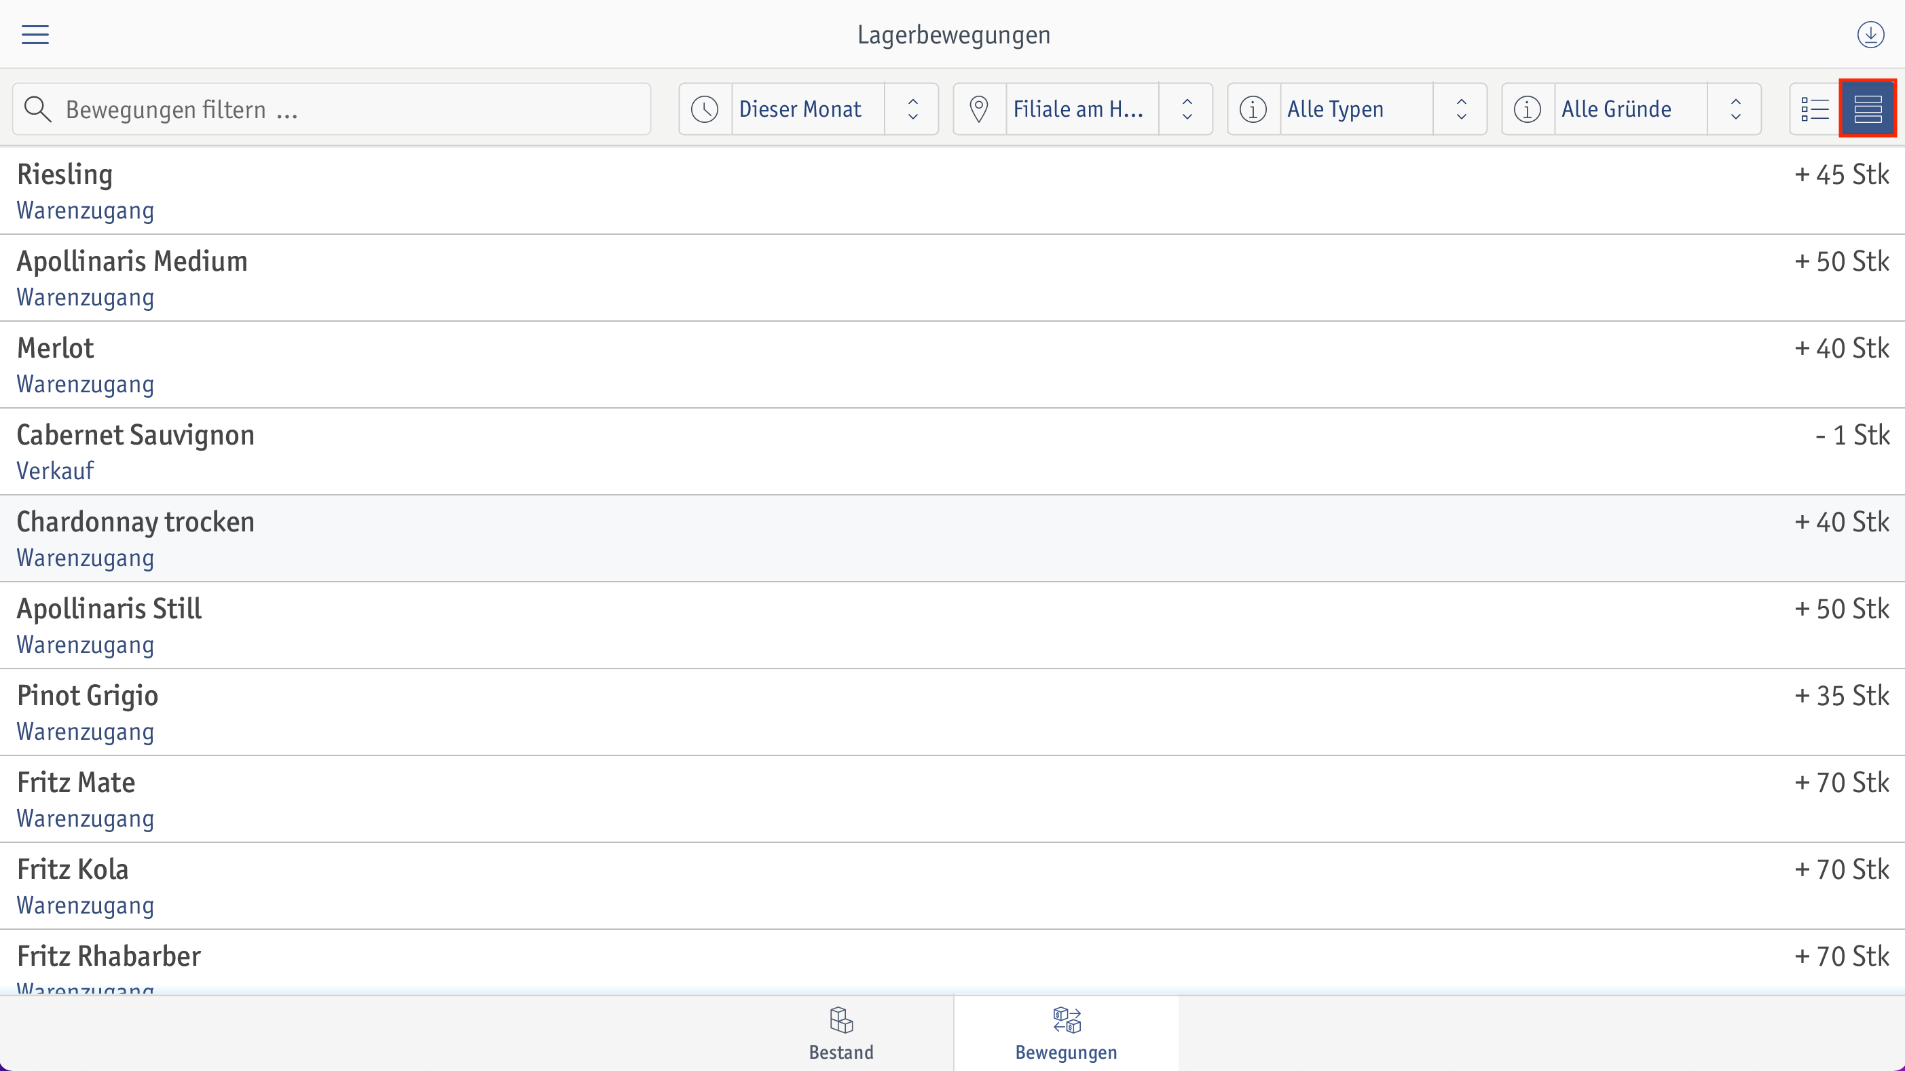Click the + 35 Stk quantity

point(1841,696)
